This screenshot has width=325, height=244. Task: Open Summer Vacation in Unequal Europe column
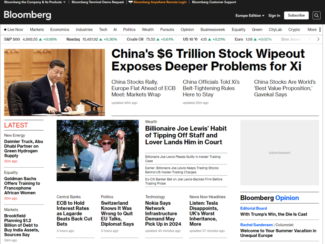(x=278, y=233)
